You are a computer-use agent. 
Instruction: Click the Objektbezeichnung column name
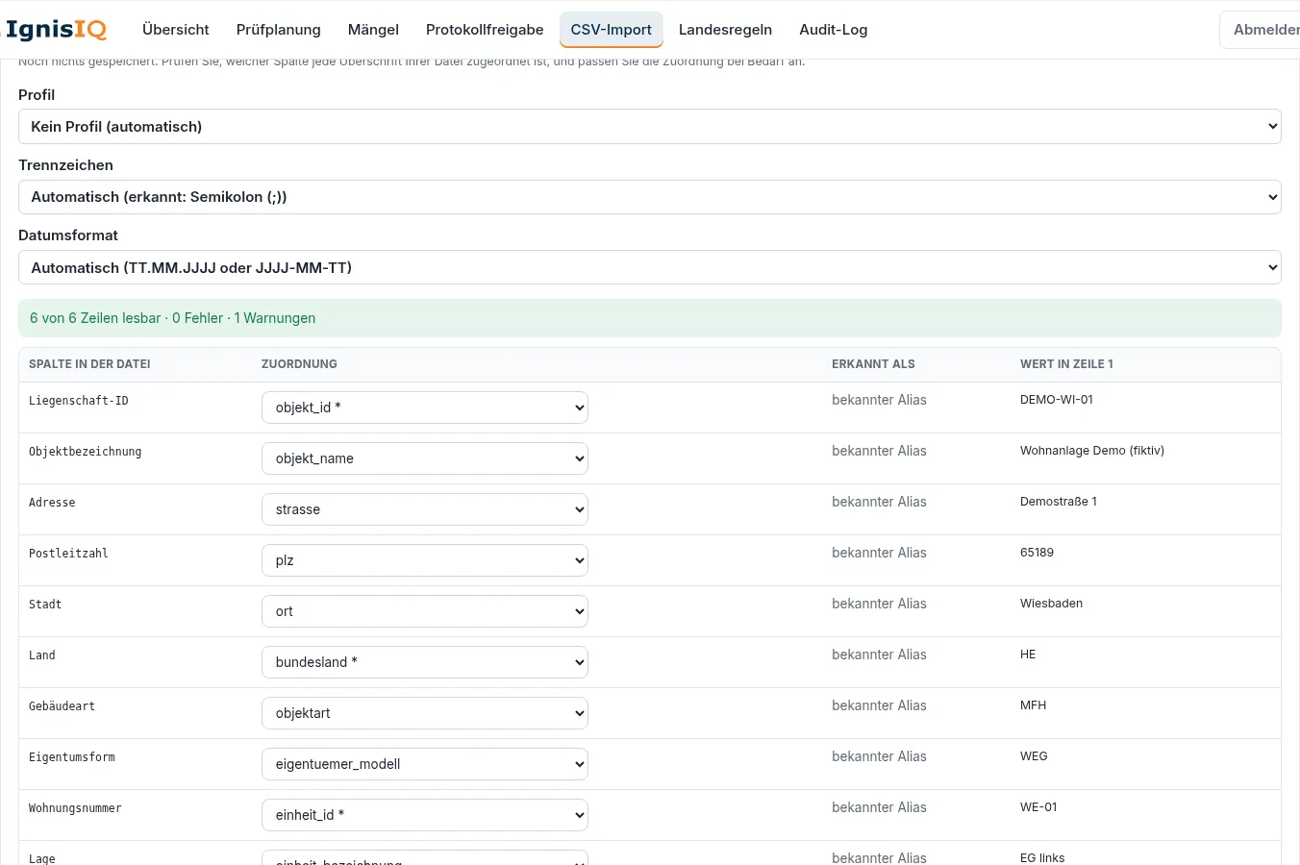(85, 452)
